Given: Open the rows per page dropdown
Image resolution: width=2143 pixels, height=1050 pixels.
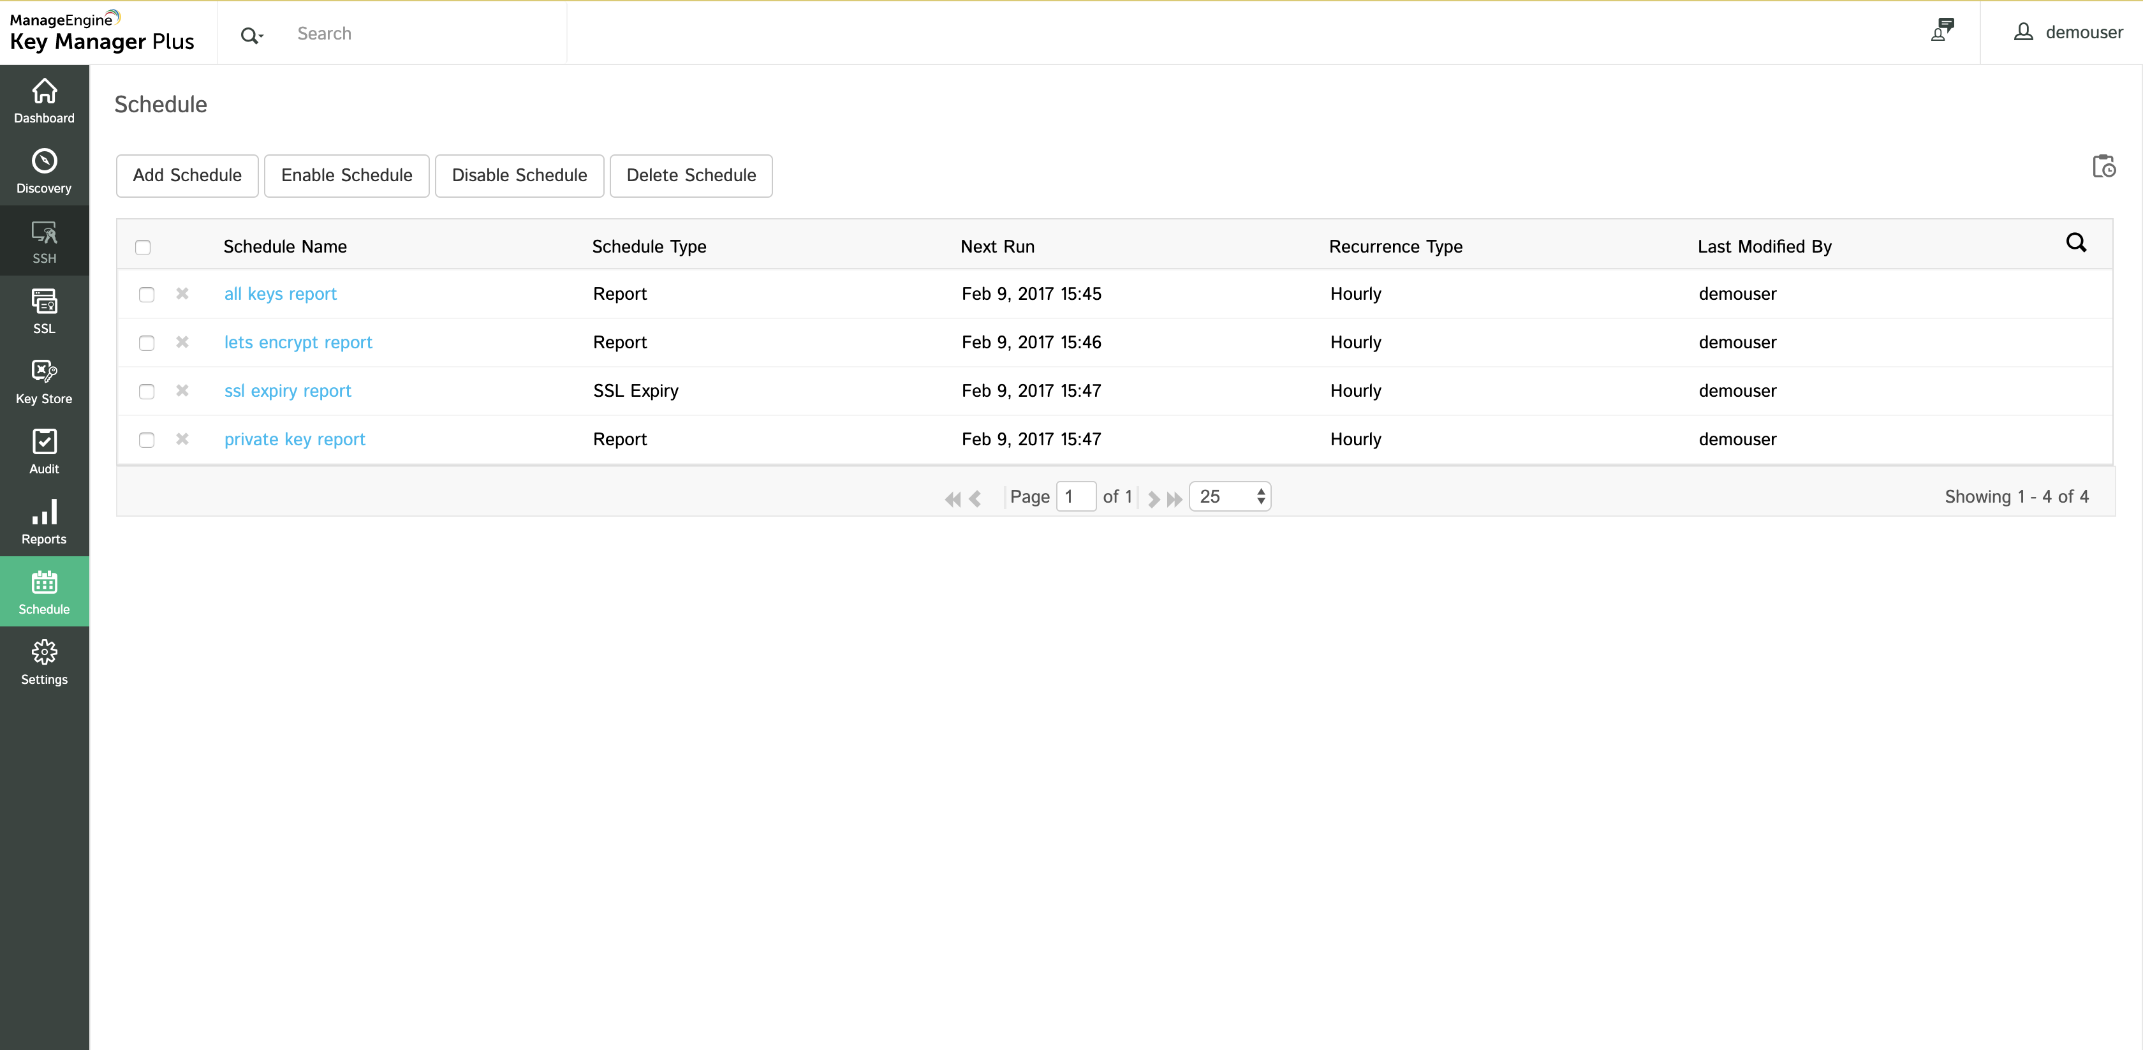Looking at the screenshot, I should (1230, 497).
